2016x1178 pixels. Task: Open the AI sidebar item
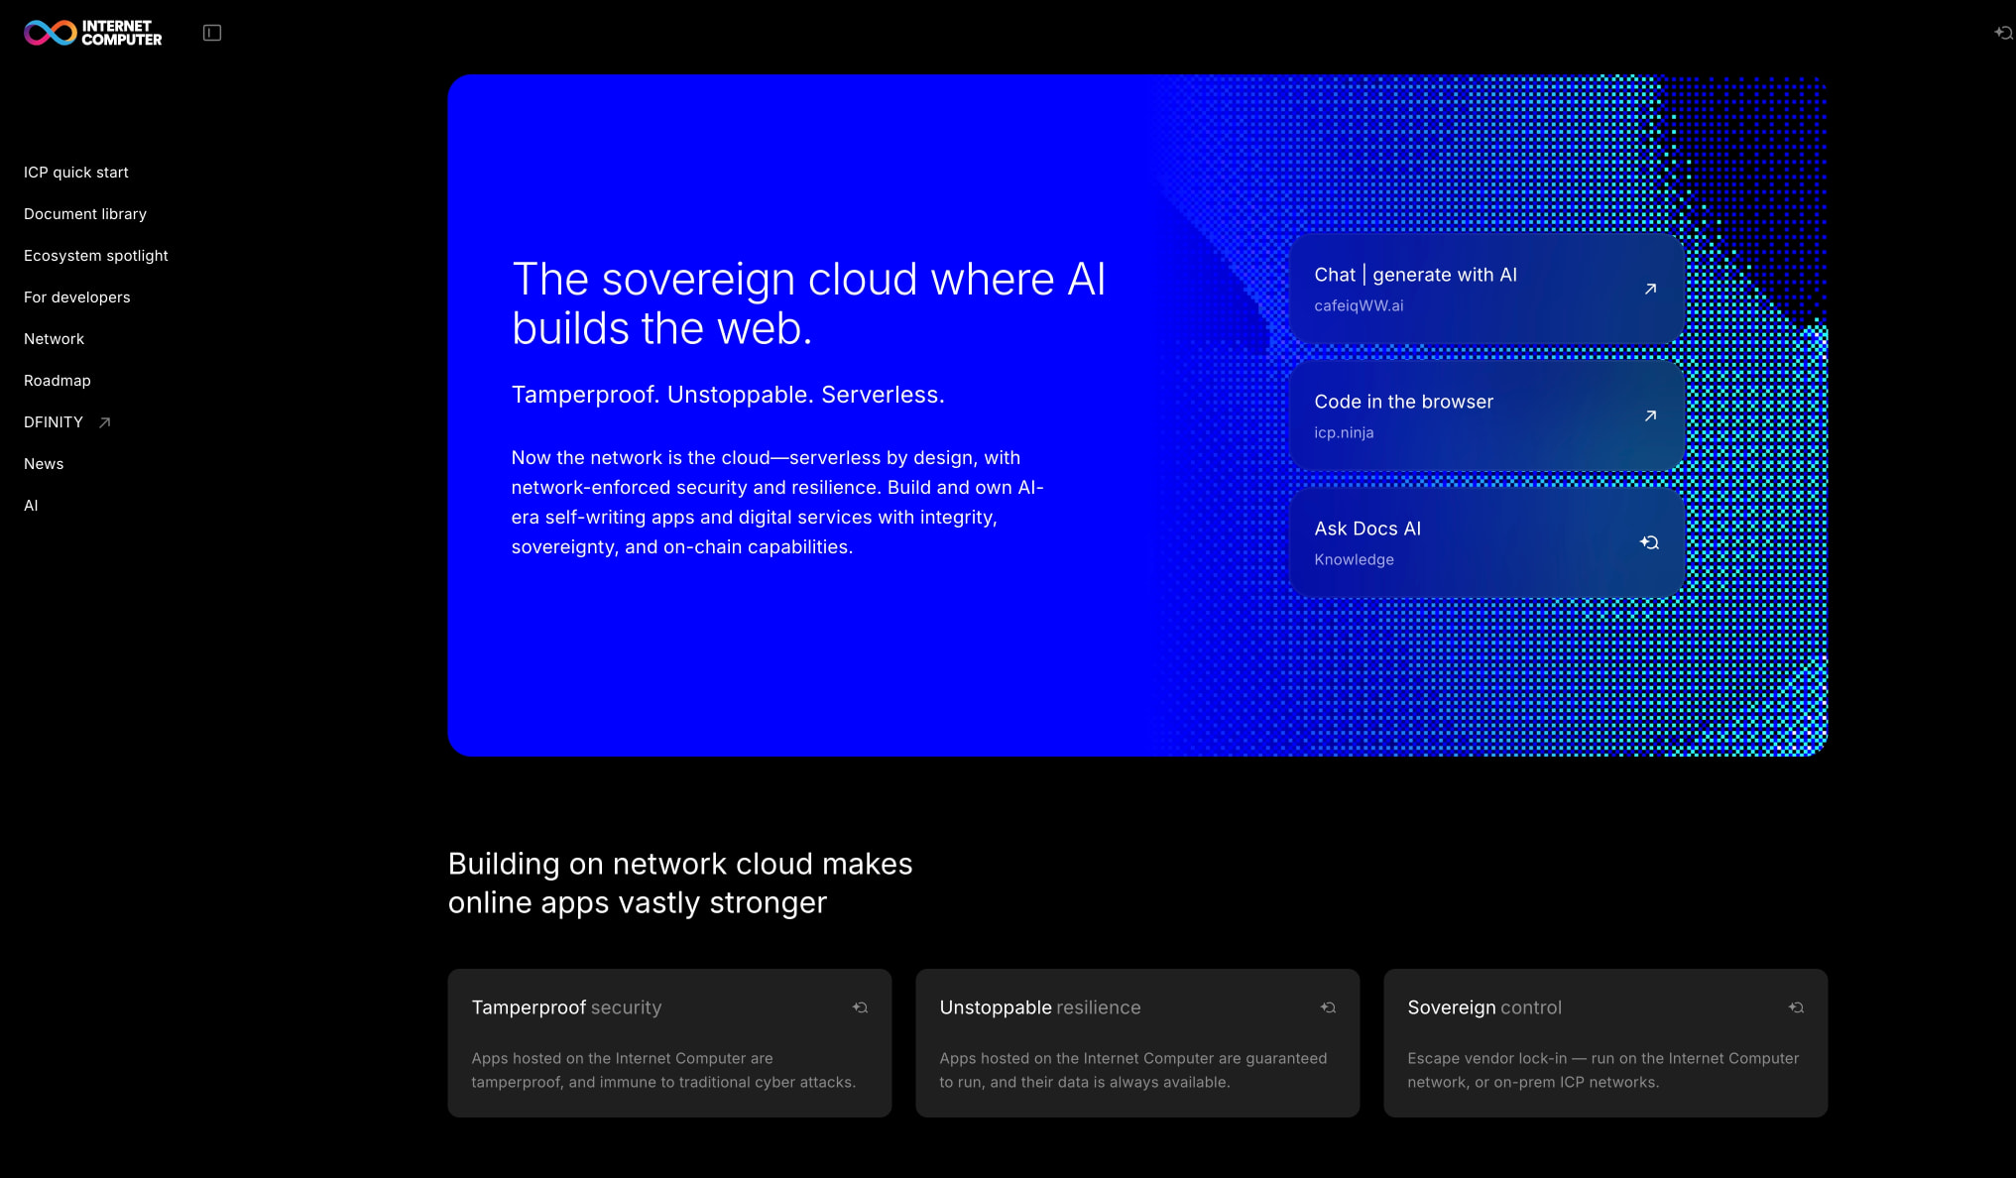click(31, 506)
